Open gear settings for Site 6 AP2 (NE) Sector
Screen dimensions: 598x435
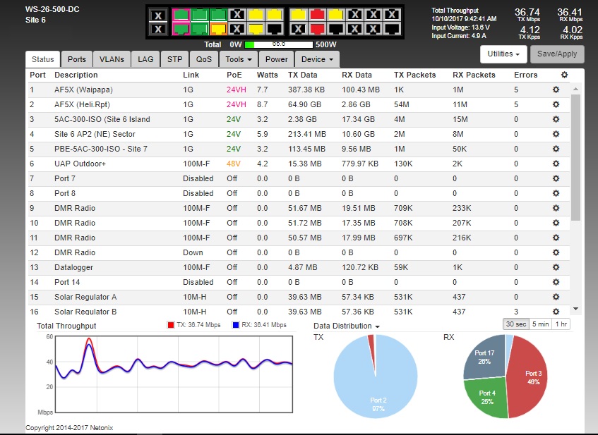tap(556, 134)
